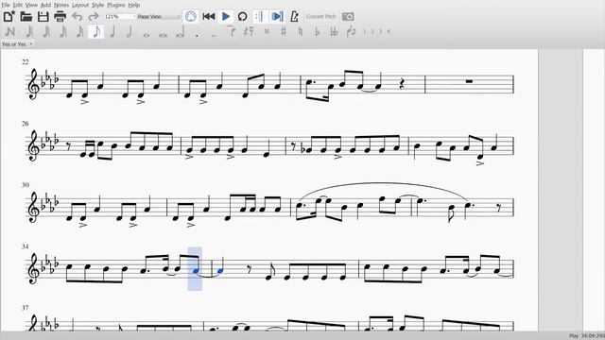Viewport: 605px width, 340px height.
Task: Open the Layout menu
Action: pos(80,5)
